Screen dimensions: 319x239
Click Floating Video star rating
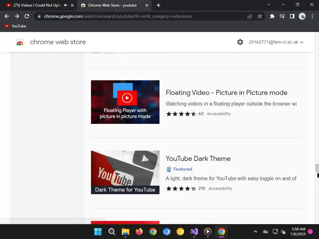[x=181, y=114]
